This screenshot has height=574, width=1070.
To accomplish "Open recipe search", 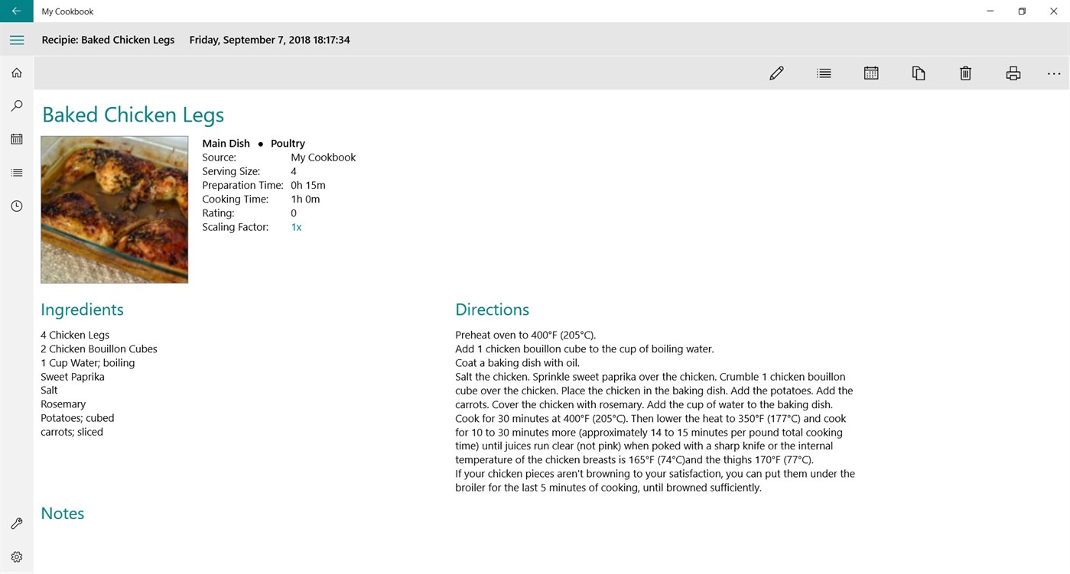I will (x=16, y=105).
